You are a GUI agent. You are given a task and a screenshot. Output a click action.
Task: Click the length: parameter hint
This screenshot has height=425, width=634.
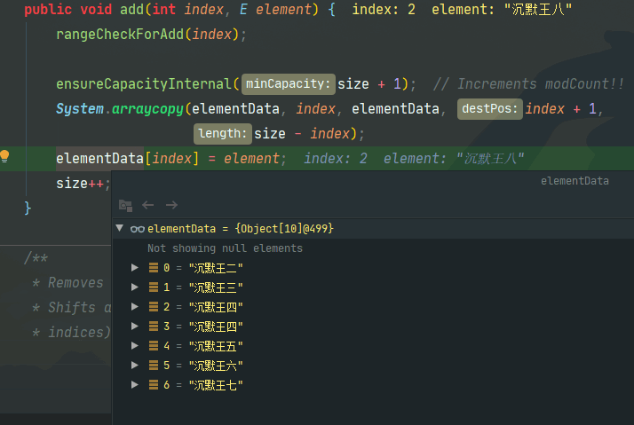pyautogui.click(x=222, y=134)
